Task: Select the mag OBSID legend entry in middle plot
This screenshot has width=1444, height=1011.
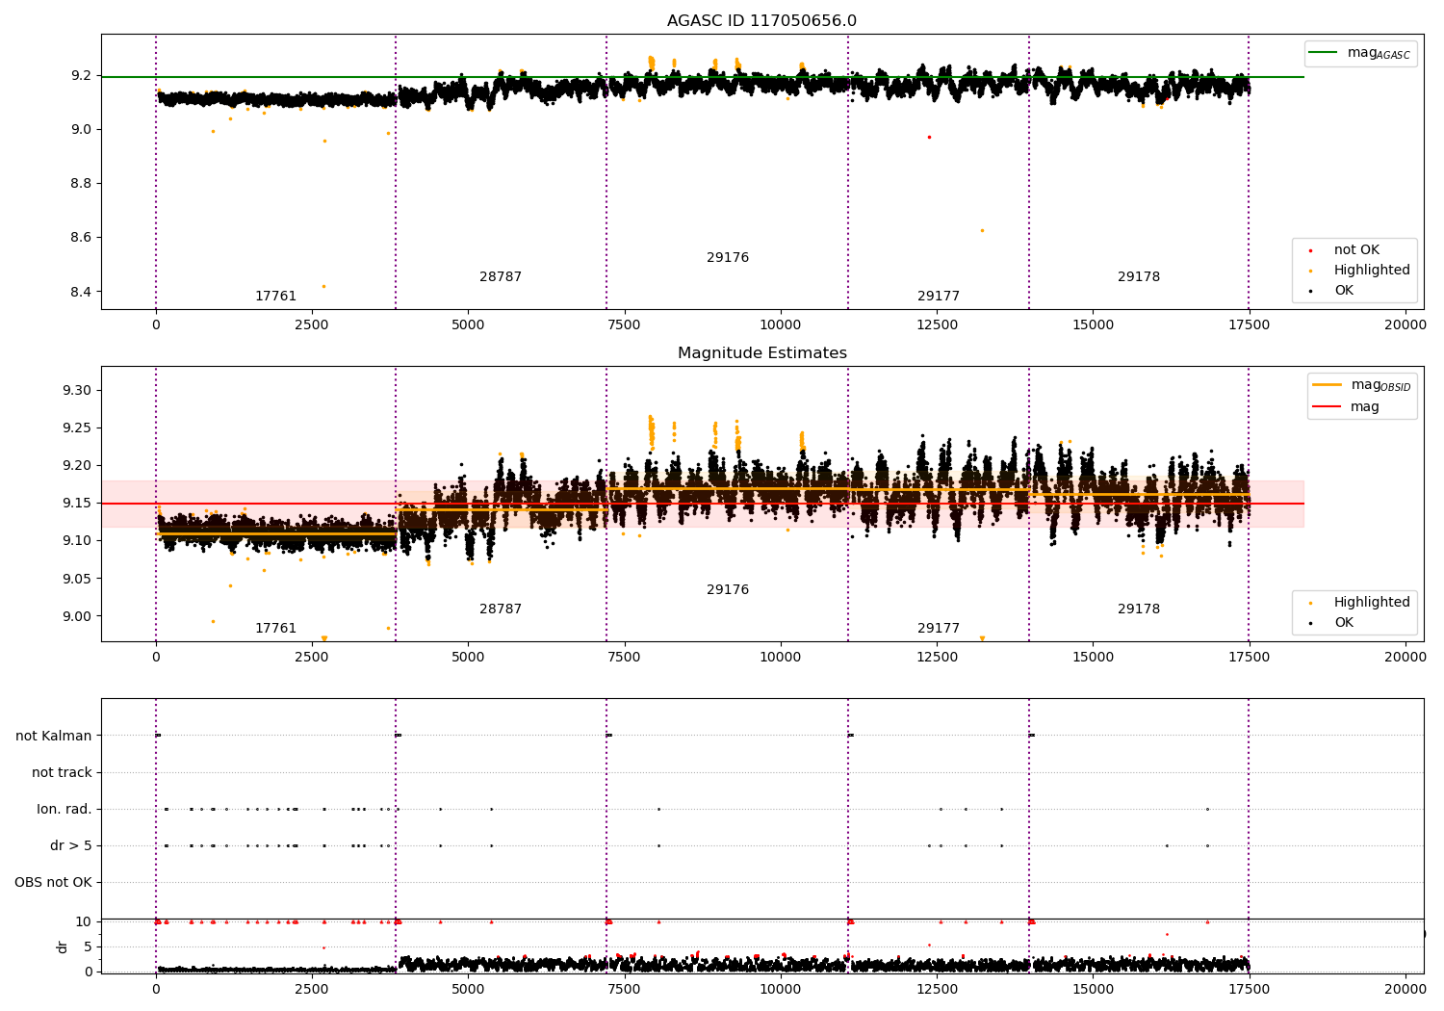Action: [x=1361, y=385]
